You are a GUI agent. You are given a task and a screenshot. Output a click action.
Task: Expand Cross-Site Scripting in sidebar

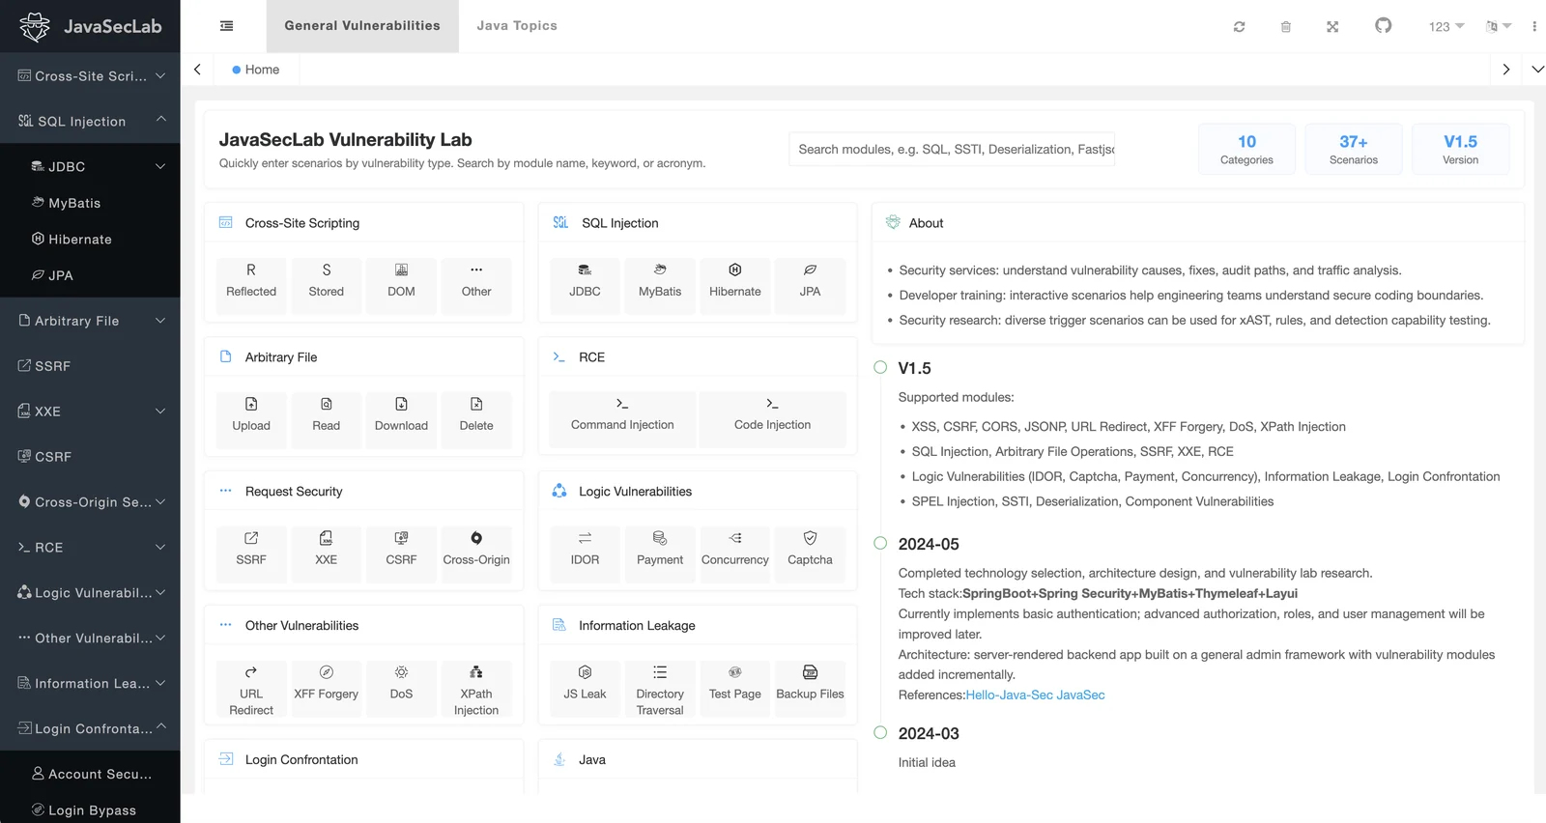pyautogui.click(x=90, y=75)
